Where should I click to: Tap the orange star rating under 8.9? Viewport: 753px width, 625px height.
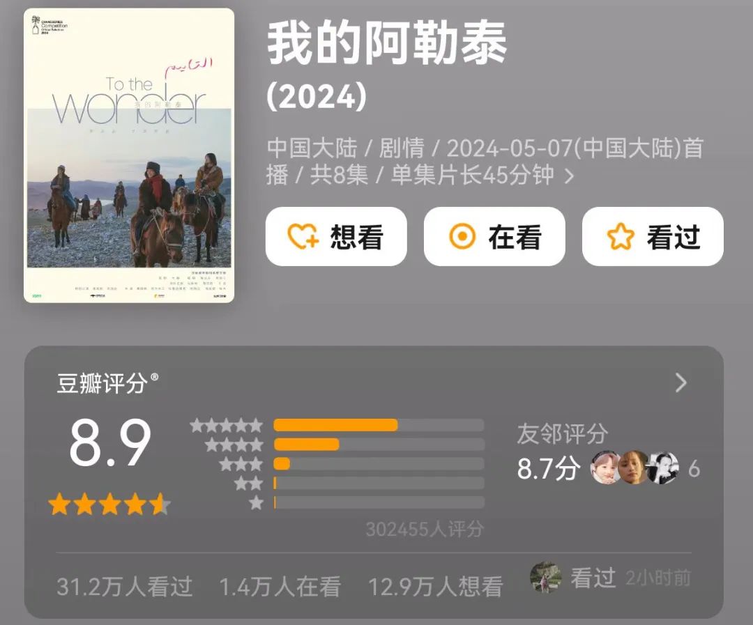[x=109, y=504]
